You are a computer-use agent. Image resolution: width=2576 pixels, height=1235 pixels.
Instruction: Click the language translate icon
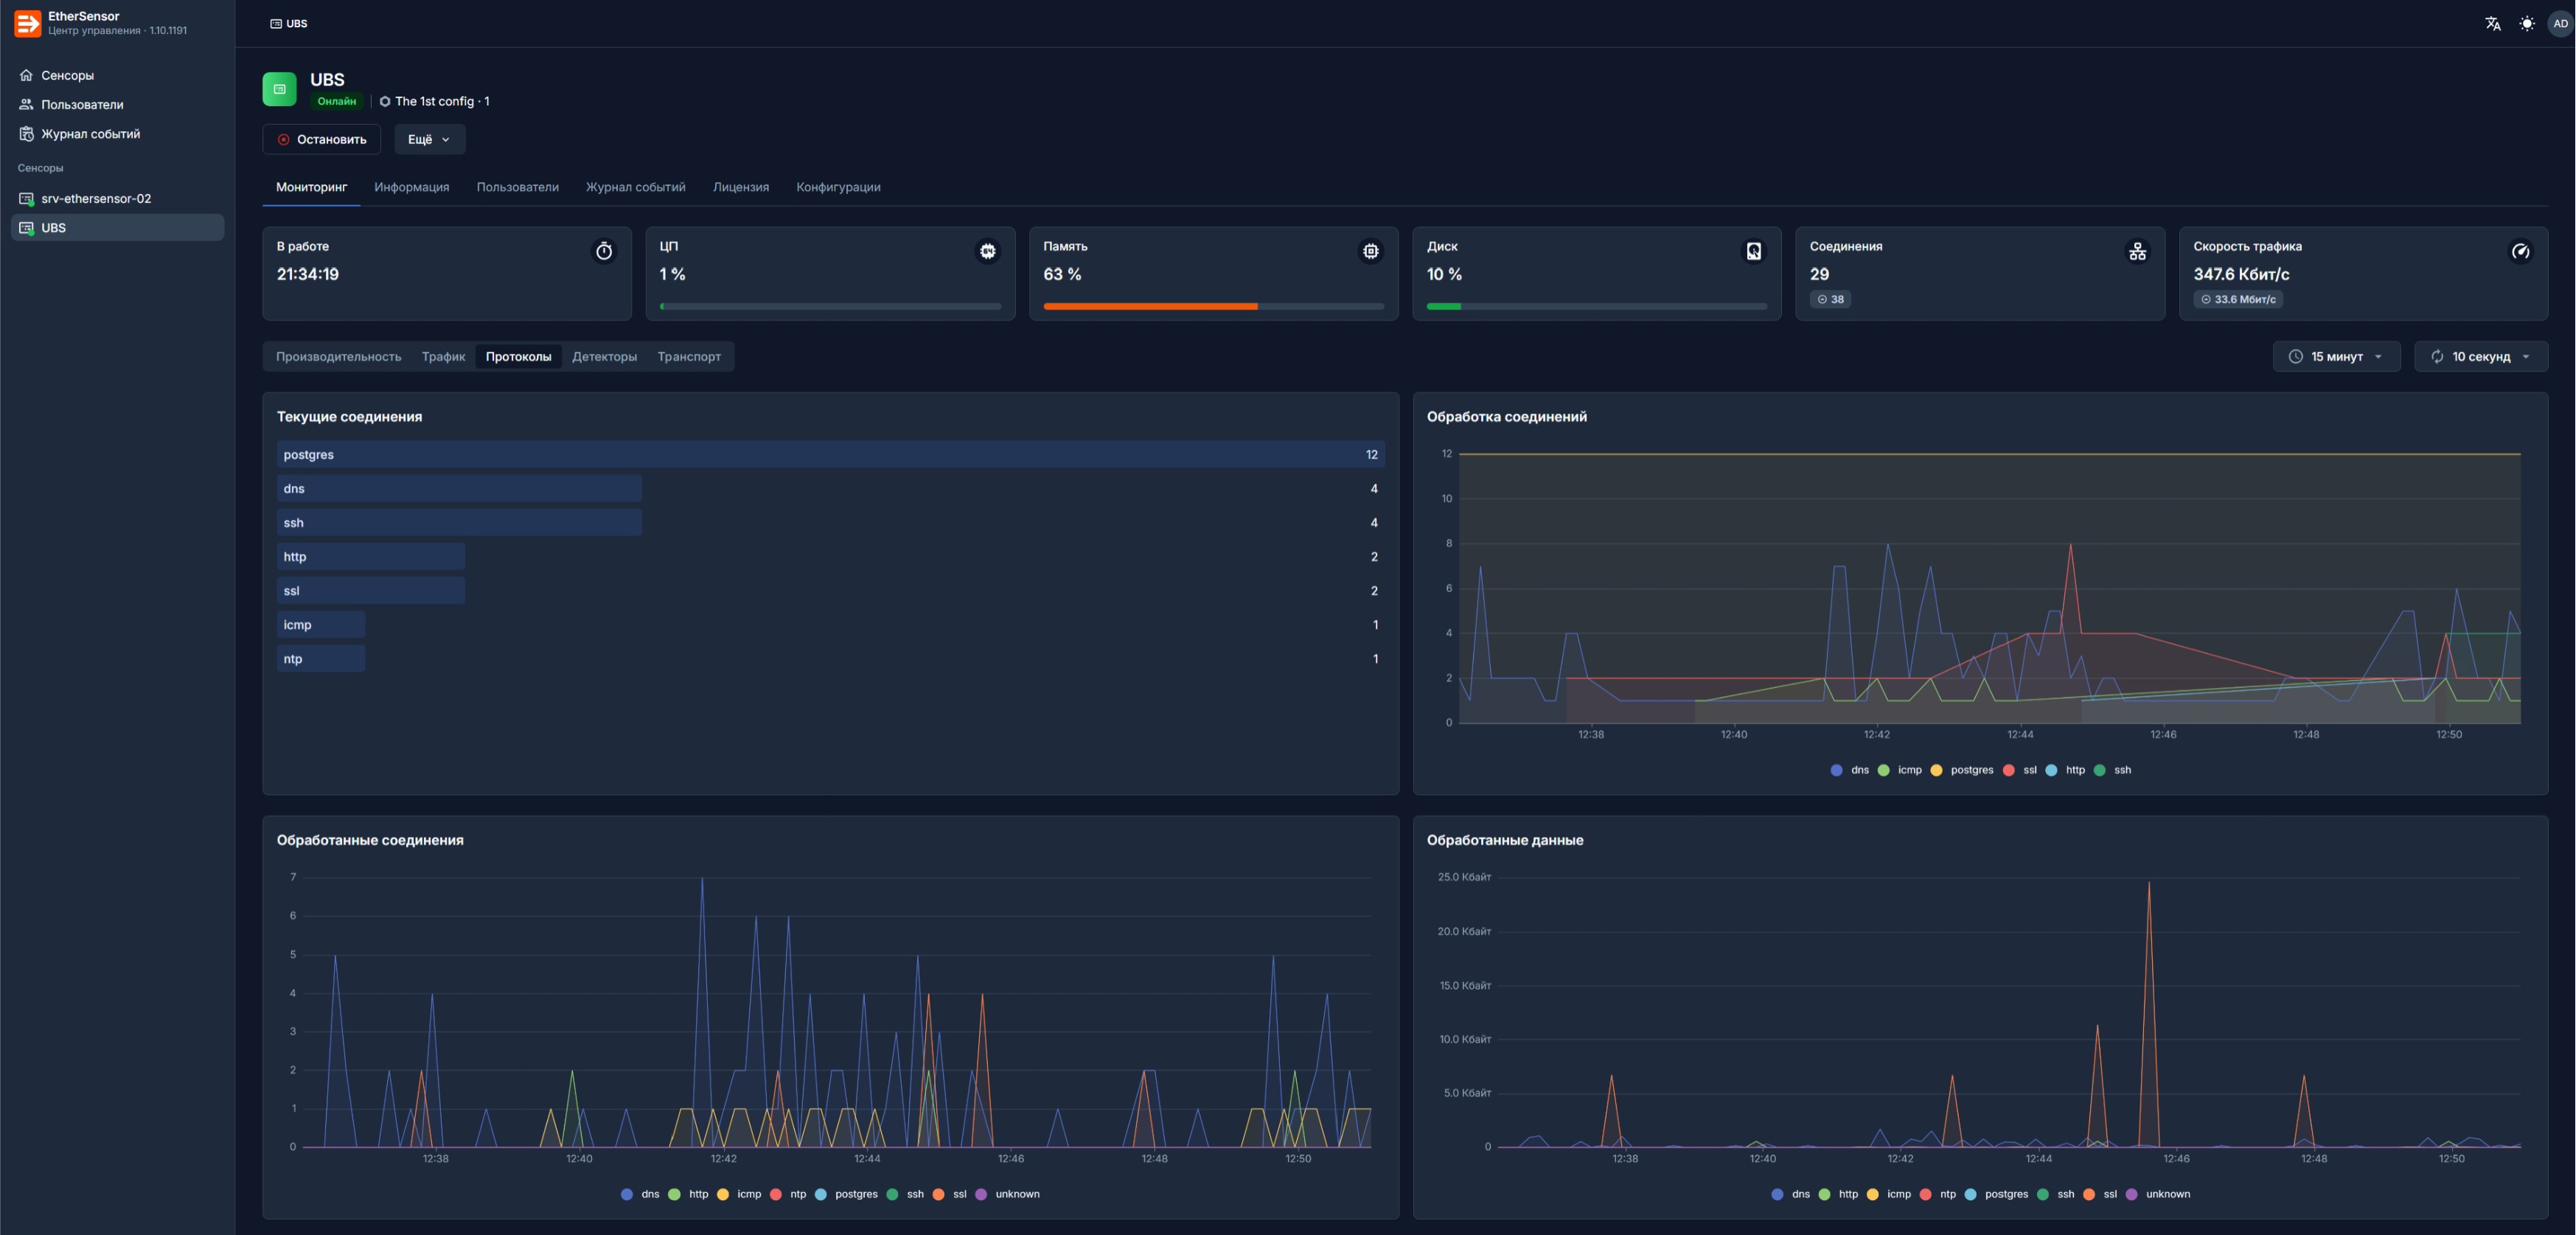pyautogui.click(x=2492, y=23)
